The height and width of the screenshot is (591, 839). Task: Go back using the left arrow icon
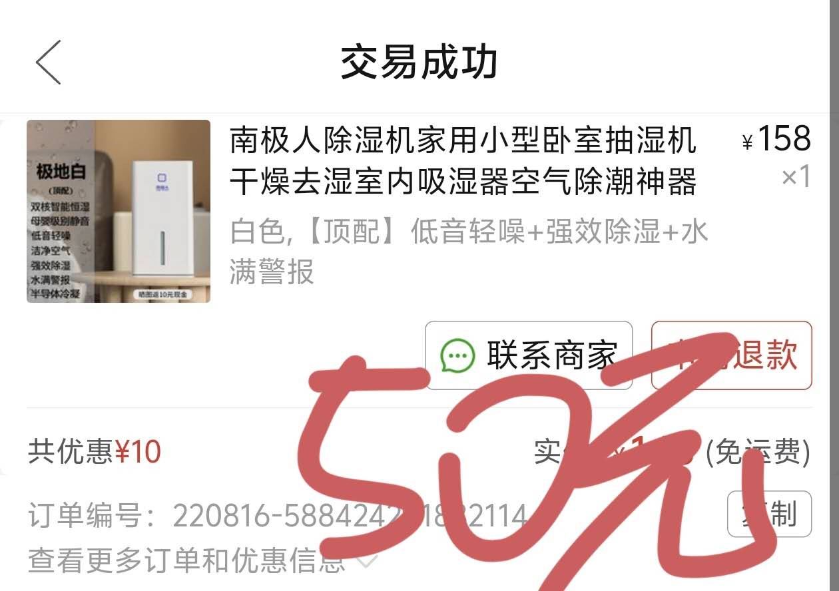click(x=49, y=62)
